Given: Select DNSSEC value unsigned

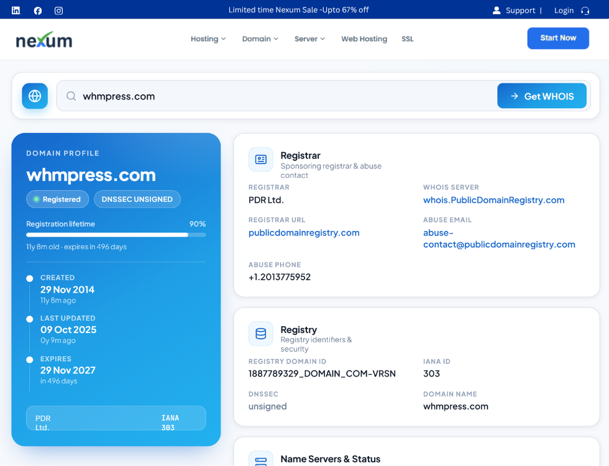Looking at the screenshot, I should click(x=268, y=406).
